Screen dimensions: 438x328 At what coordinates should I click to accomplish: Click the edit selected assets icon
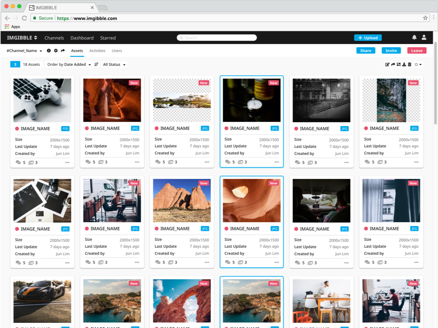387,65
